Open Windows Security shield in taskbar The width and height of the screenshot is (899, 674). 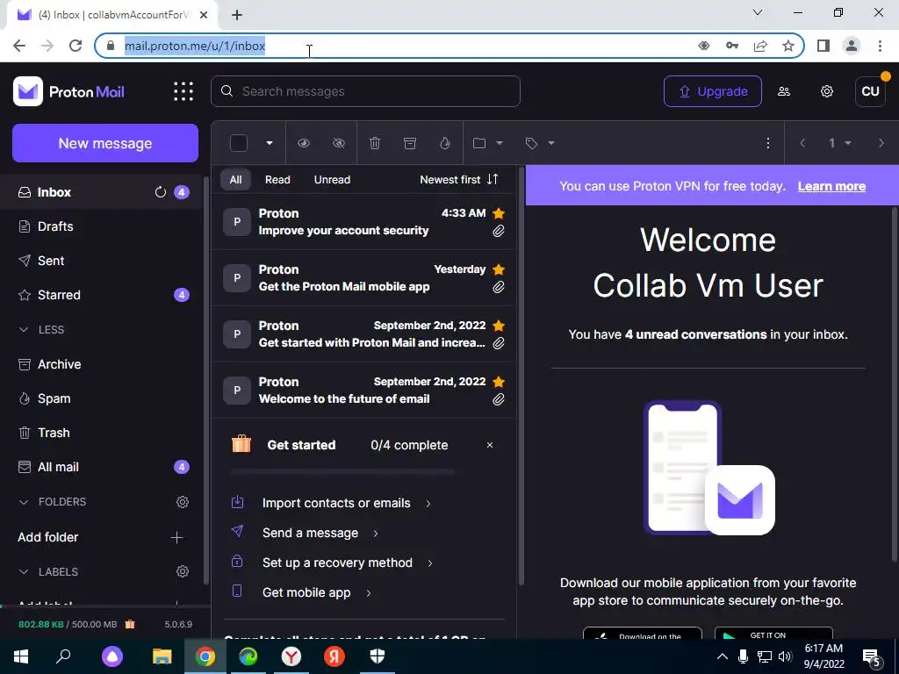tap(378, 656)
